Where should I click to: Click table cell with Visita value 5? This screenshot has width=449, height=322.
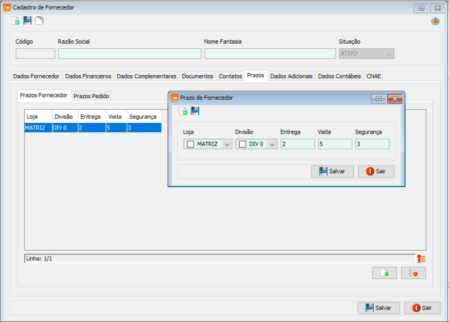point(116,128)
